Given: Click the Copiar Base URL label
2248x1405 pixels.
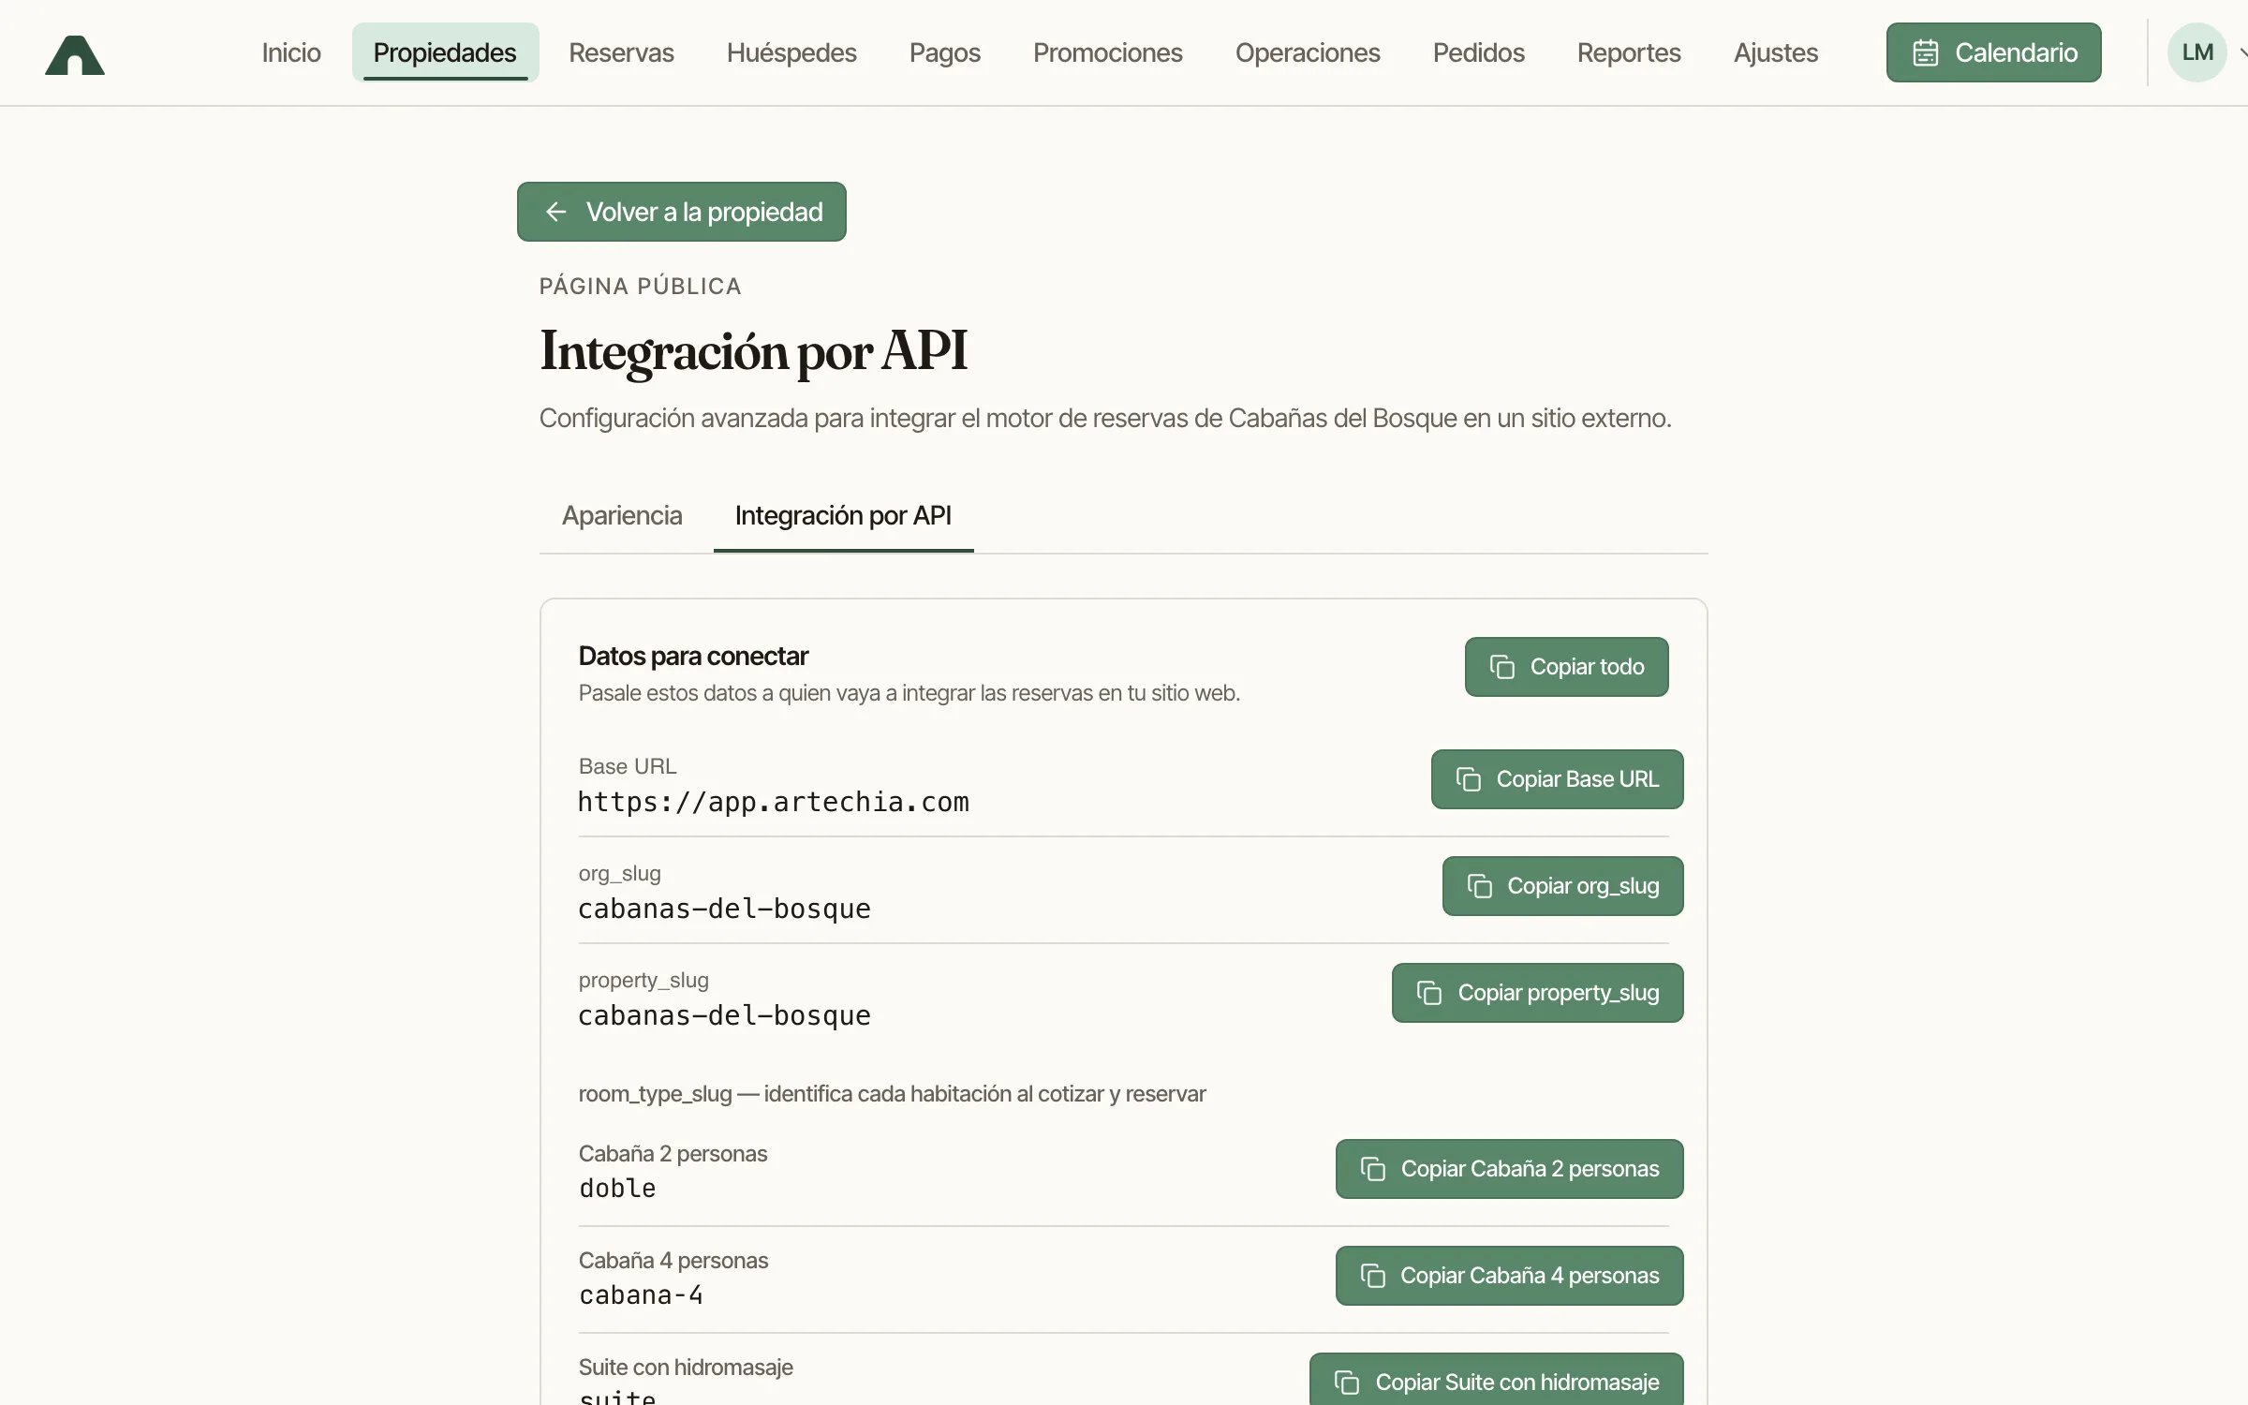Looking at the screenshot, I should 1577,779.
